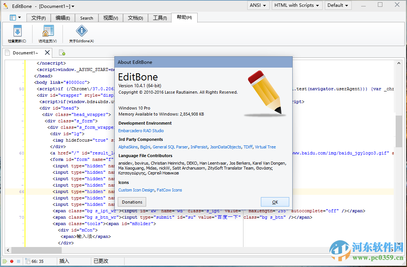The height and width of the screenshot is (267, 407).
Task: Open the layout menu icon left of 文件 tab
Action: coord(15,18)
